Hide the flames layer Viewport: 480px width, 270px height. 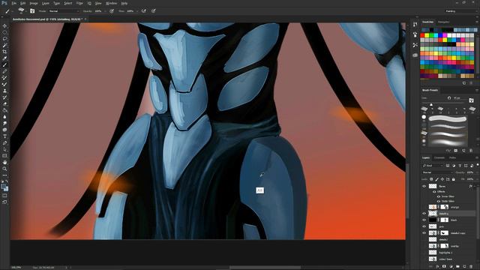click(x=424, y=186)
